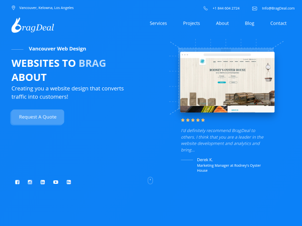The image size is (302, 226).
Task: Open the Behance social icon
Action: 69,182
